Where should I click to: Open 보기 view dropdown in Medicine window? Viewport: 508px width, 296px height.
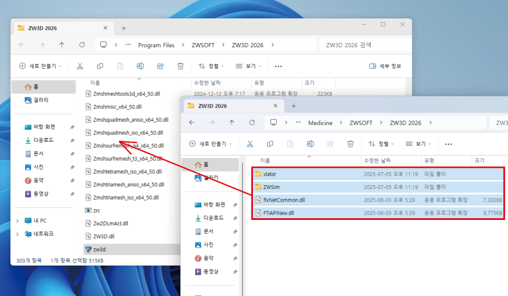point(418,144)
